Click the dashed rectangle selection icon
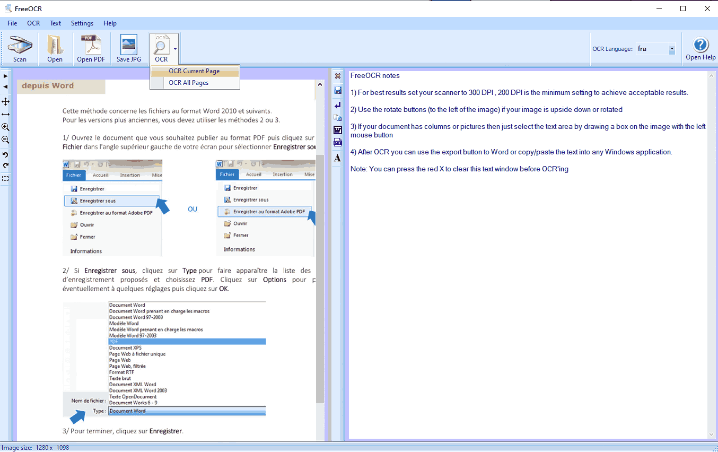 (6, 179)
